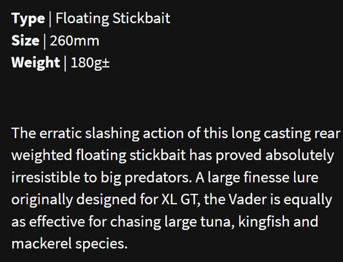Viewport: 343px width, 262px height.
Task: Click the words "big predators" in the paragraph
Action: (146, 178)
